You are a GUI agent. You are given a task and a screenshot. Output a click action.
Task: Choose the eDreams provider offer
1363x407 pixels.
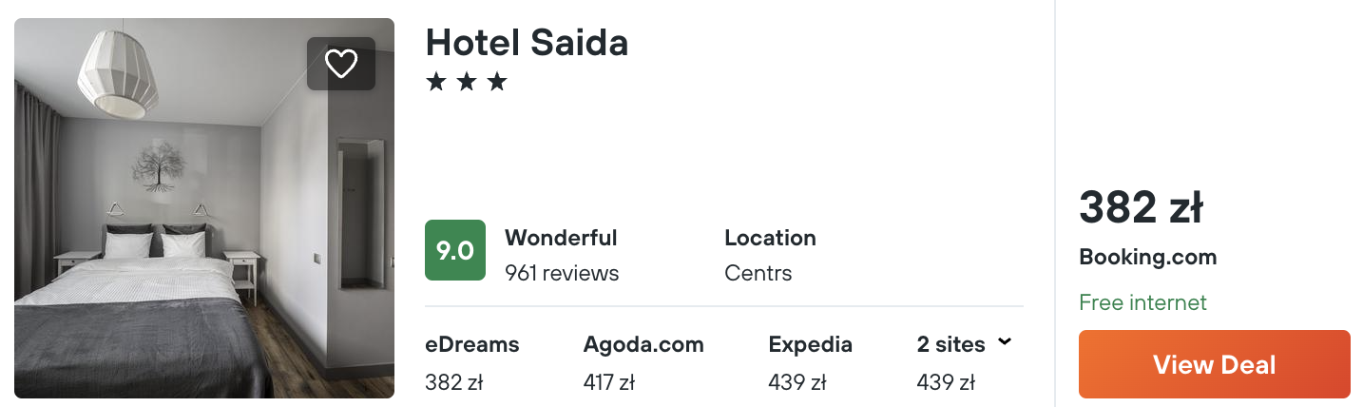tap(472, 344)
